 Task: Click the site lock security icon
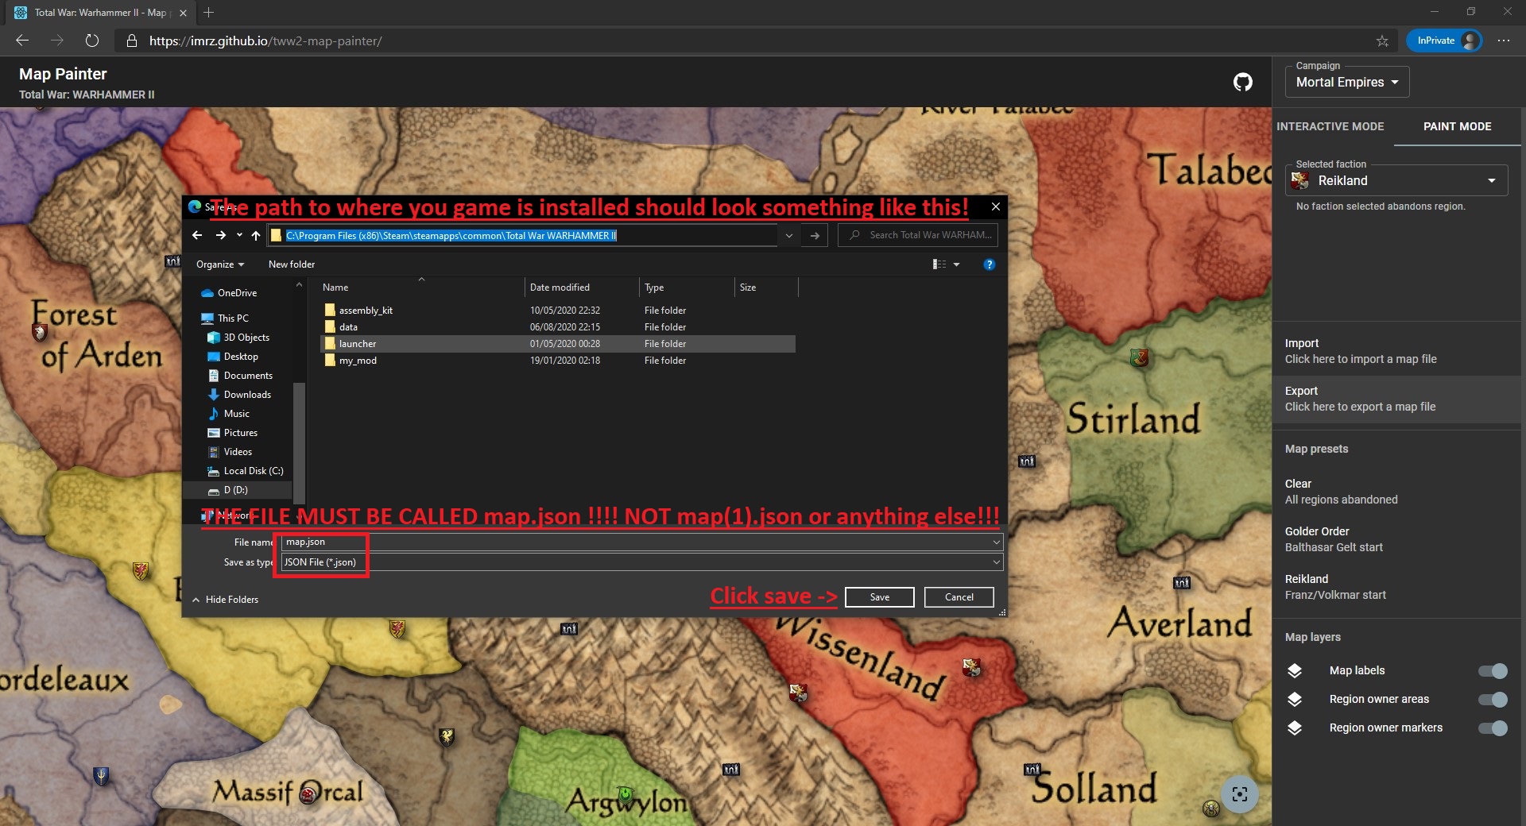[x=132, y=41]
